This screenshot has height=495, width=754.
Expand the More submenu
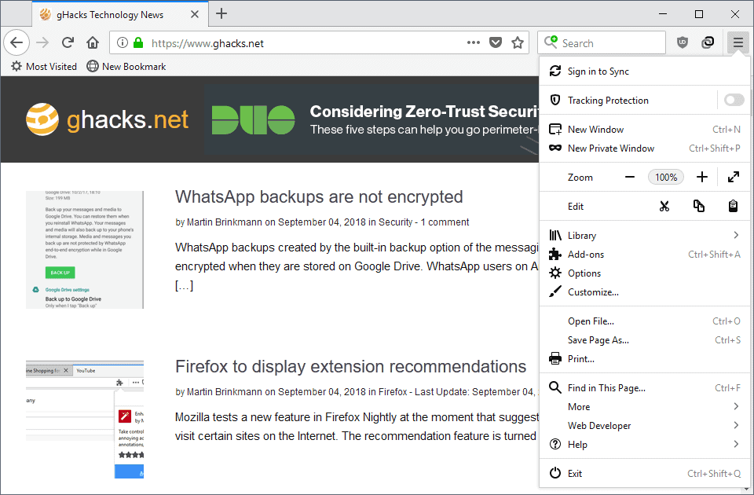tap(578, 406)
